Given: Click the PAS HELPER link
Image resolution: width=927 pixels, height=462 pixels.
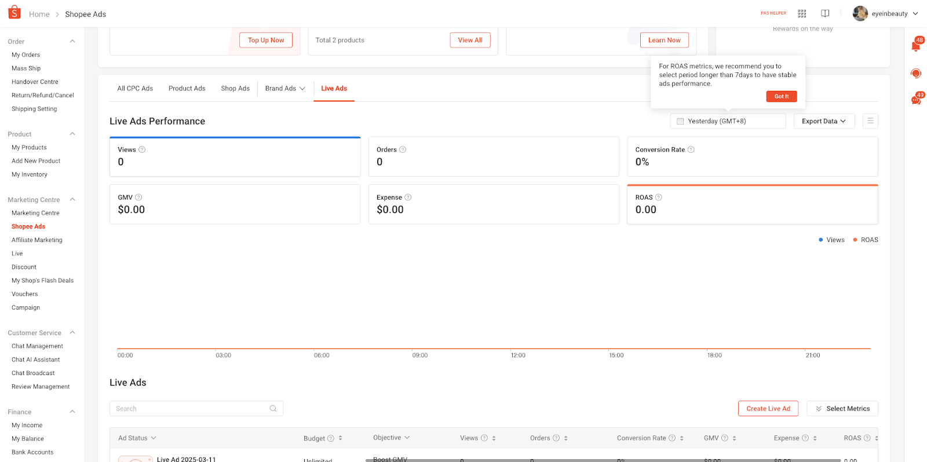Looking at the screenshot, I should tap(773, 13).
